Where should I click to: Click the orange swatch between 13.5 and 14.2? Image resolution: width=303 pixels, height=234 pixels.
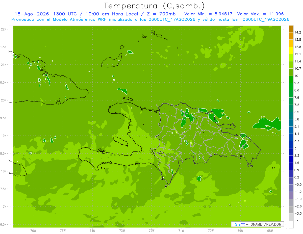291,36
